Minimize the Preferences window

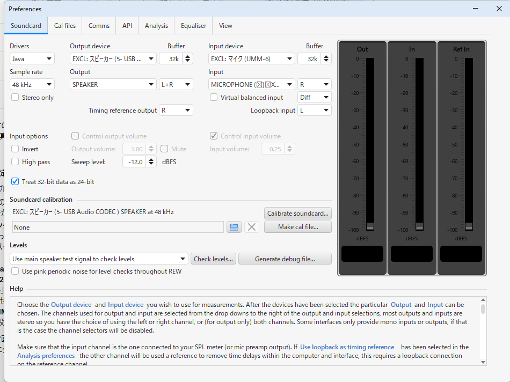click(476, 9)
